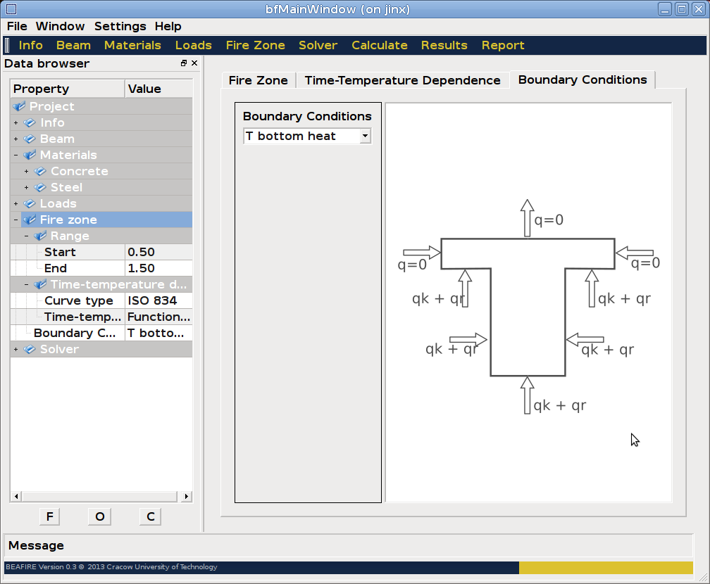Open the Settings menu
This screenshot has height=584, width=710.
tap(120, 26)
